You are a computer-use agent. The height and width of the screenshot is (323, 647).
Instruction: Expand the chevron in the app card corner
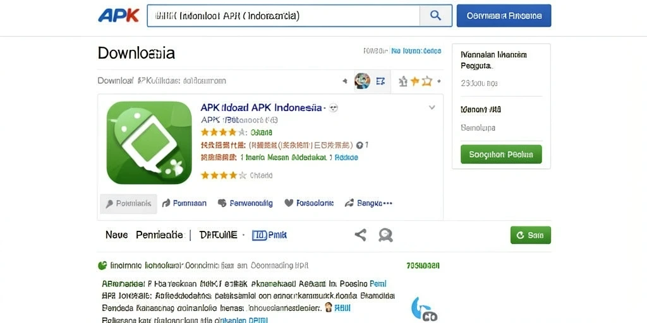432,107
